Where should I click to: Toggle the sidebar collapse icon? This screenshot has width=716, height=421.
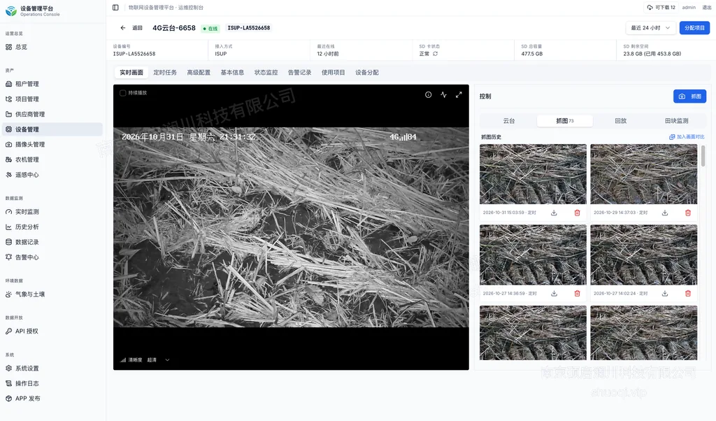[x=115, y=7]
